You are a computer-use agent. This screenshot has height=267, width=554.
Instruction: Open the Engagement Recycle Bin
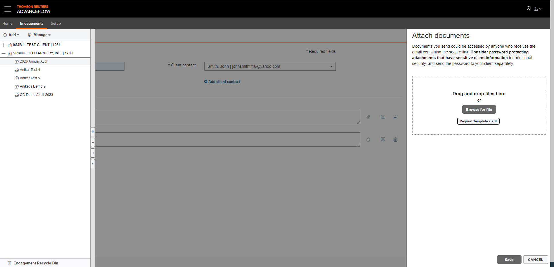pyautogui.click(x=36, y=263)
